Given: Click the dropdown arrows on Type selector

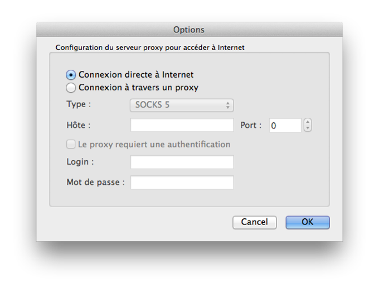Looking at the screenshot, I should pos(228,105).
